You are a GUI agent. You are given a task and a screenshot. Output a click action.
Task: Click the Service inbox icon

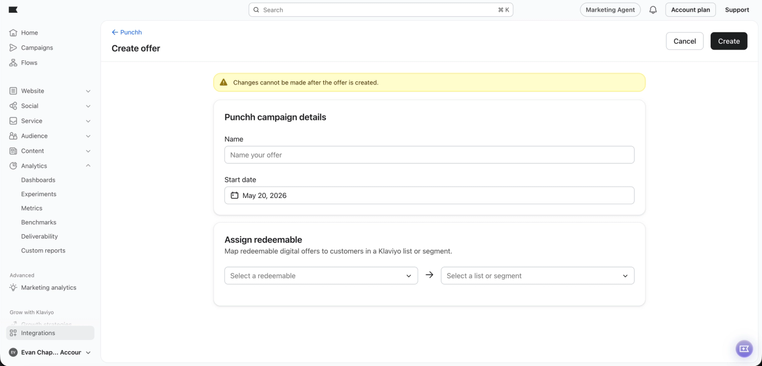coord(13,121)
